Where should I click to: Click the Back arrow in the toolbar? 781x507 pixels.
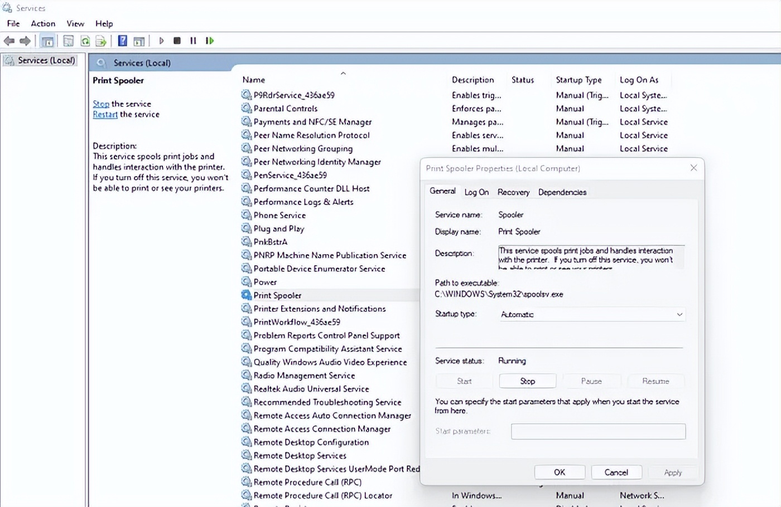point(9,41)
